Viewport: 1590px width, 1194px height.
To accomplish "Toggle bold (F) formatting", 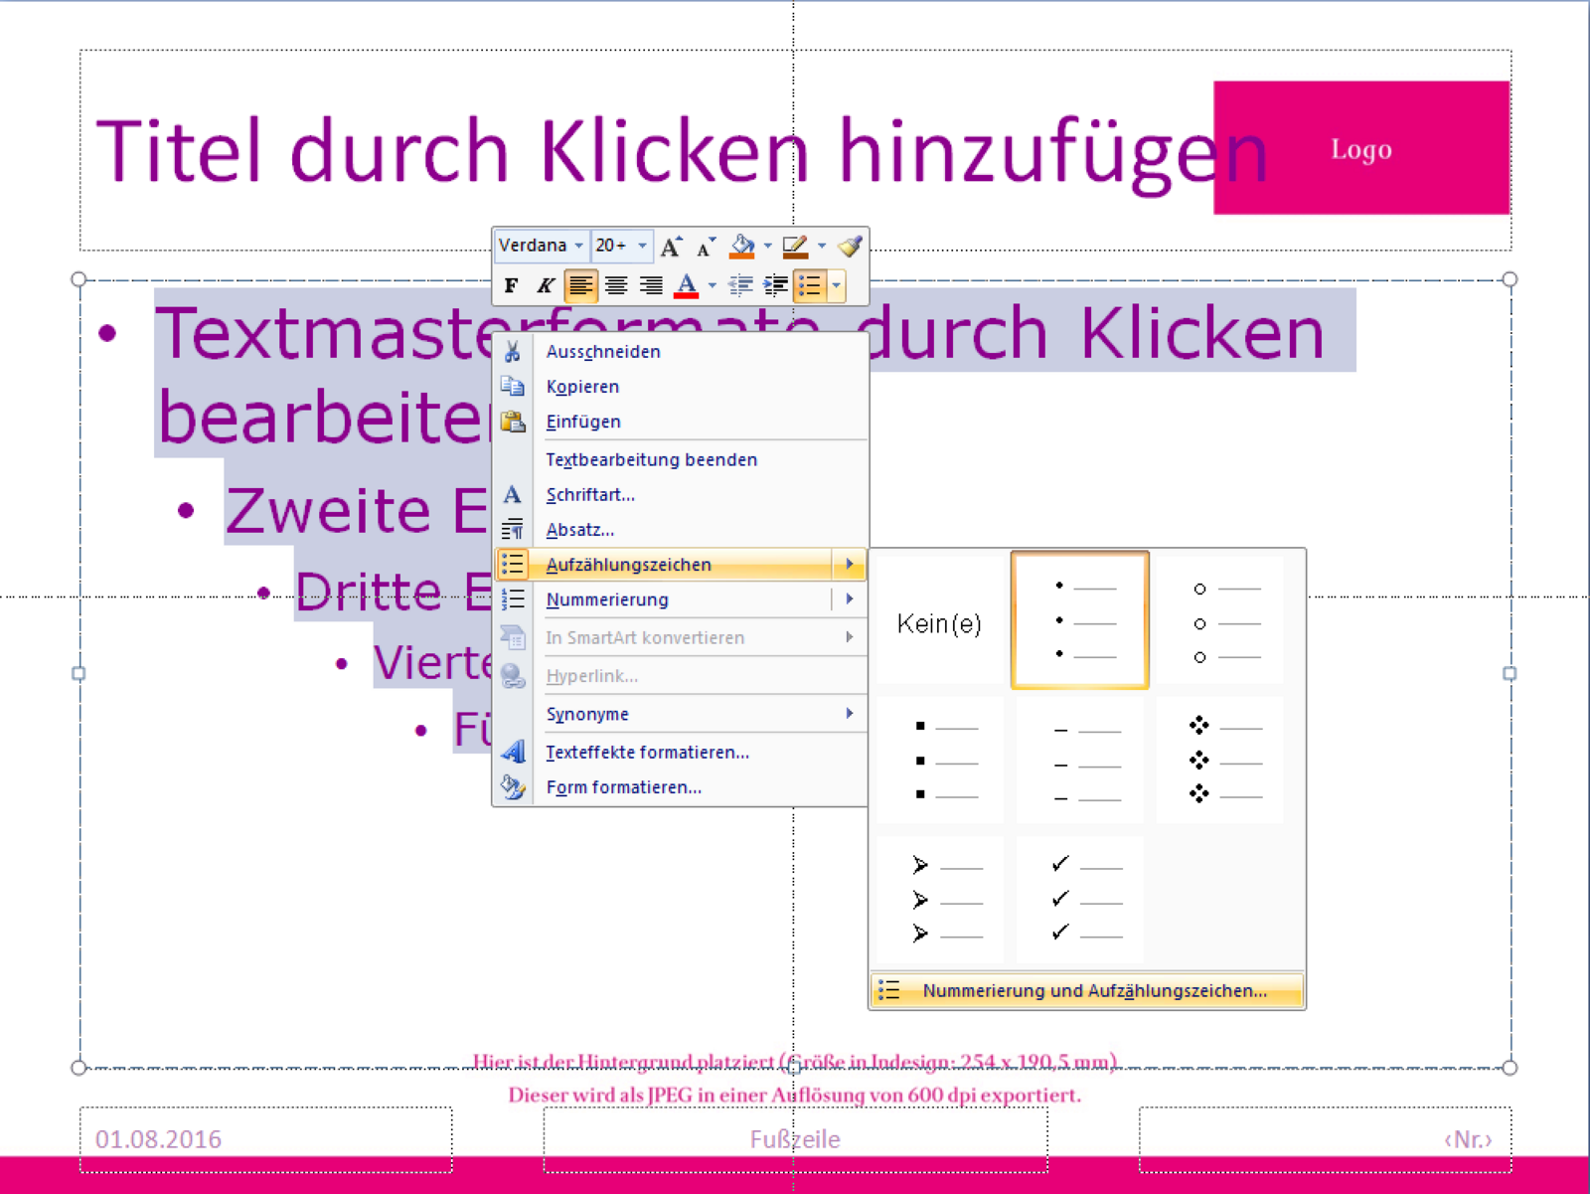I will click(x=511, y=286).
